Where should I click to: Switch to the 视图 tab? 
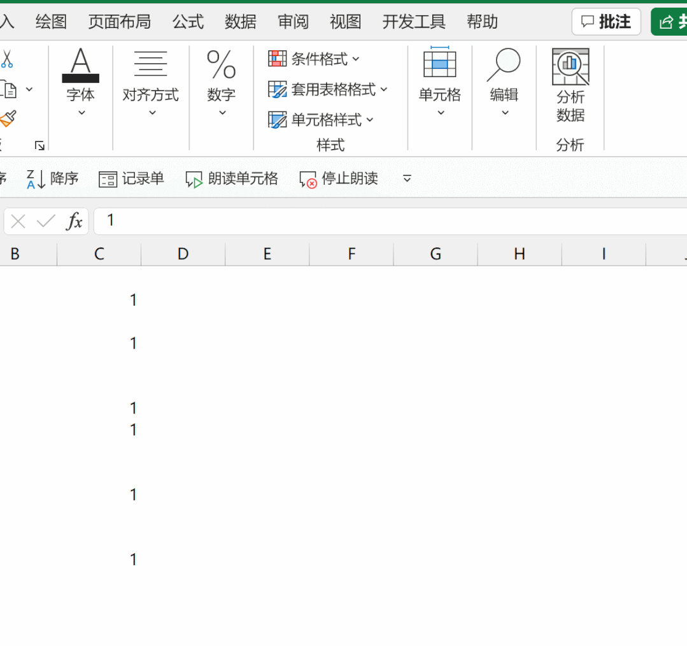pos(346,22)
